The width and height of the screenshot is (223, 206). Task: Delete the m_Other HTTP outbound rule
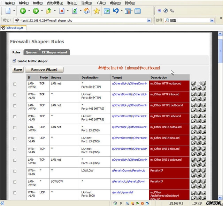193,88
